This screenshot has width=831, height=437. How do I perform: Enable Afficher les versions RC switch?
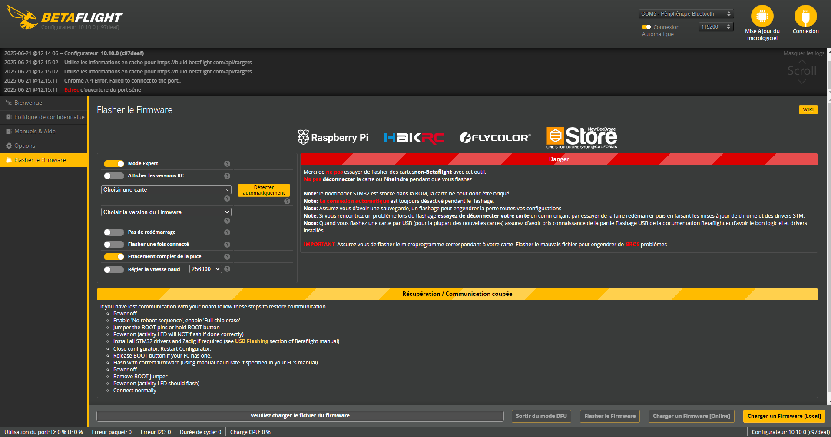point(114,176)
